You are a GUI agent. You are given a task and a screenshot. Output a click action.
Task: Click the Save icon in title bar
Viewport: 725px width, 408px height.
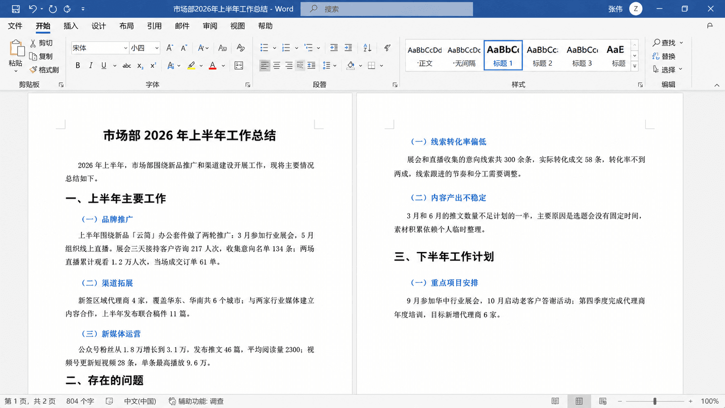[x=16, y=9]
